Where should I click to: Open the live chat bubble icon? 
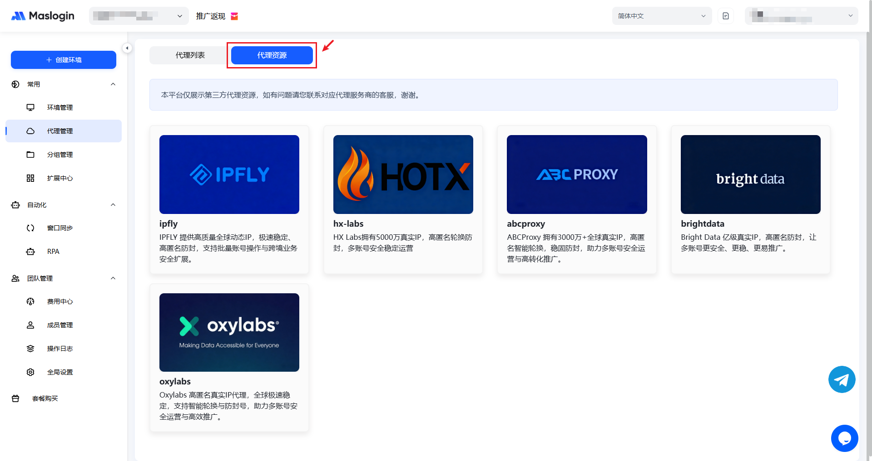coord(844,438)
